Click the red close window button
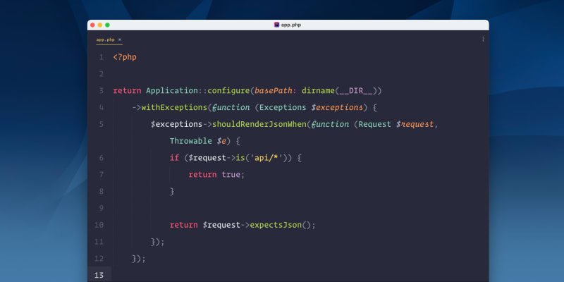The width and height of the screenshot is (564, 282). 92,25
